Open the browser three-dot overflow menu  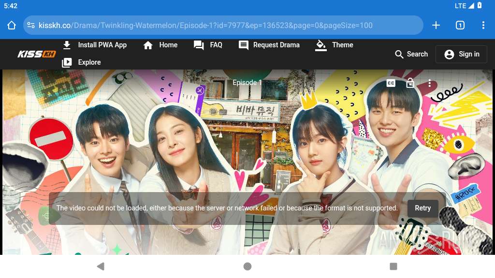[483, 25]
